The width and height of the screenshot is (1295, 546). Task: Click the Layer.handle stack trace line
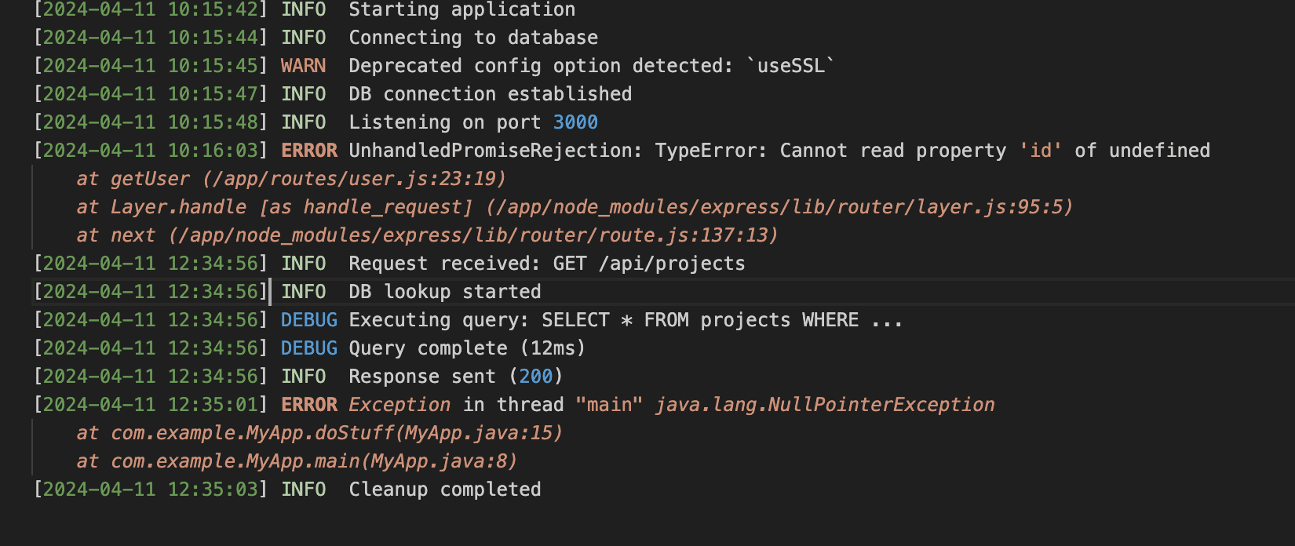(575, 207)
